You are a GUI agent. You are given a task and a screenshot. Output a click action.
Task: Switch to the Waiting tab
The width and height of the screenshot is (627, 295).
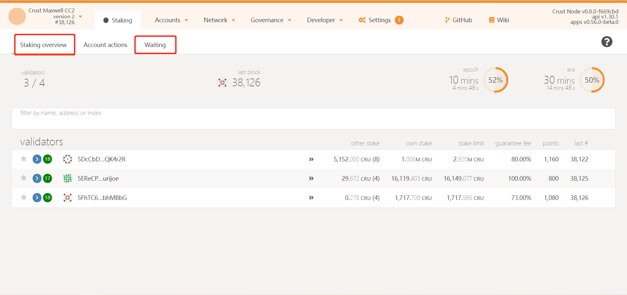coord(155,45)
